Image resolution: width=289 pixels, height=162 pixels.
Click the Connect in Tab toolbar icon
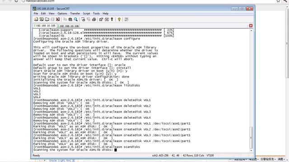click(47, 19)
